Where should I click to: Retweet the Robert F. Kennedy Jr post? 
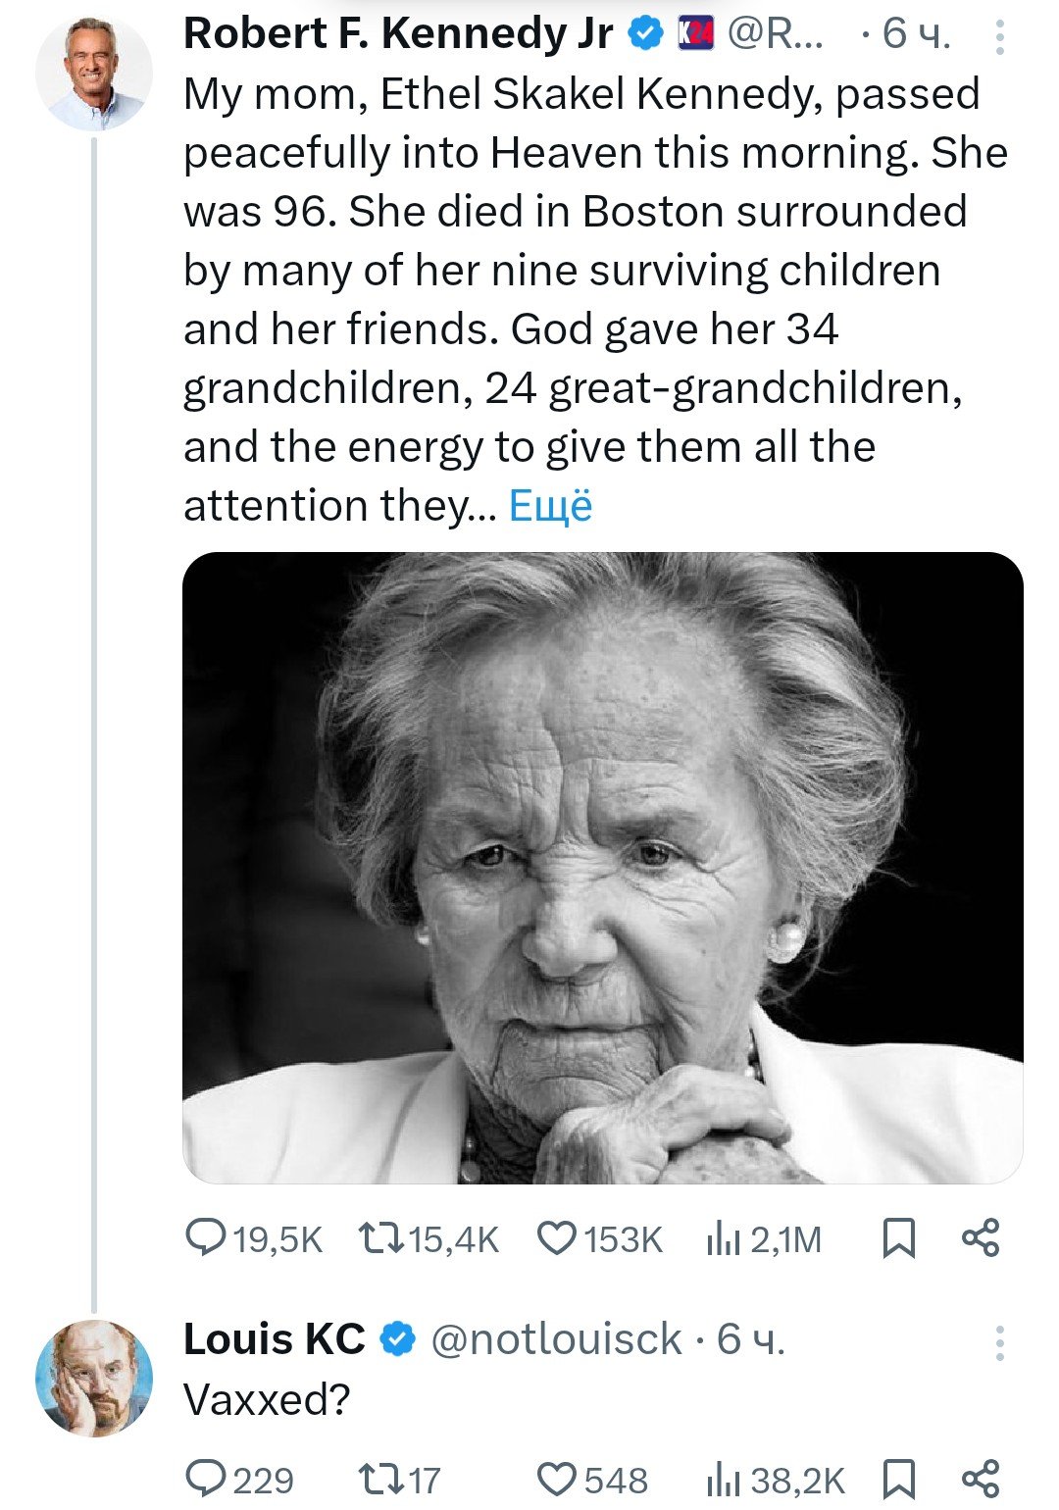[x=380, y=1238]
